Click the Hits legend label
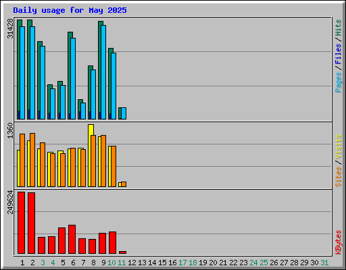The image size is (346, 270). [338, 28]
